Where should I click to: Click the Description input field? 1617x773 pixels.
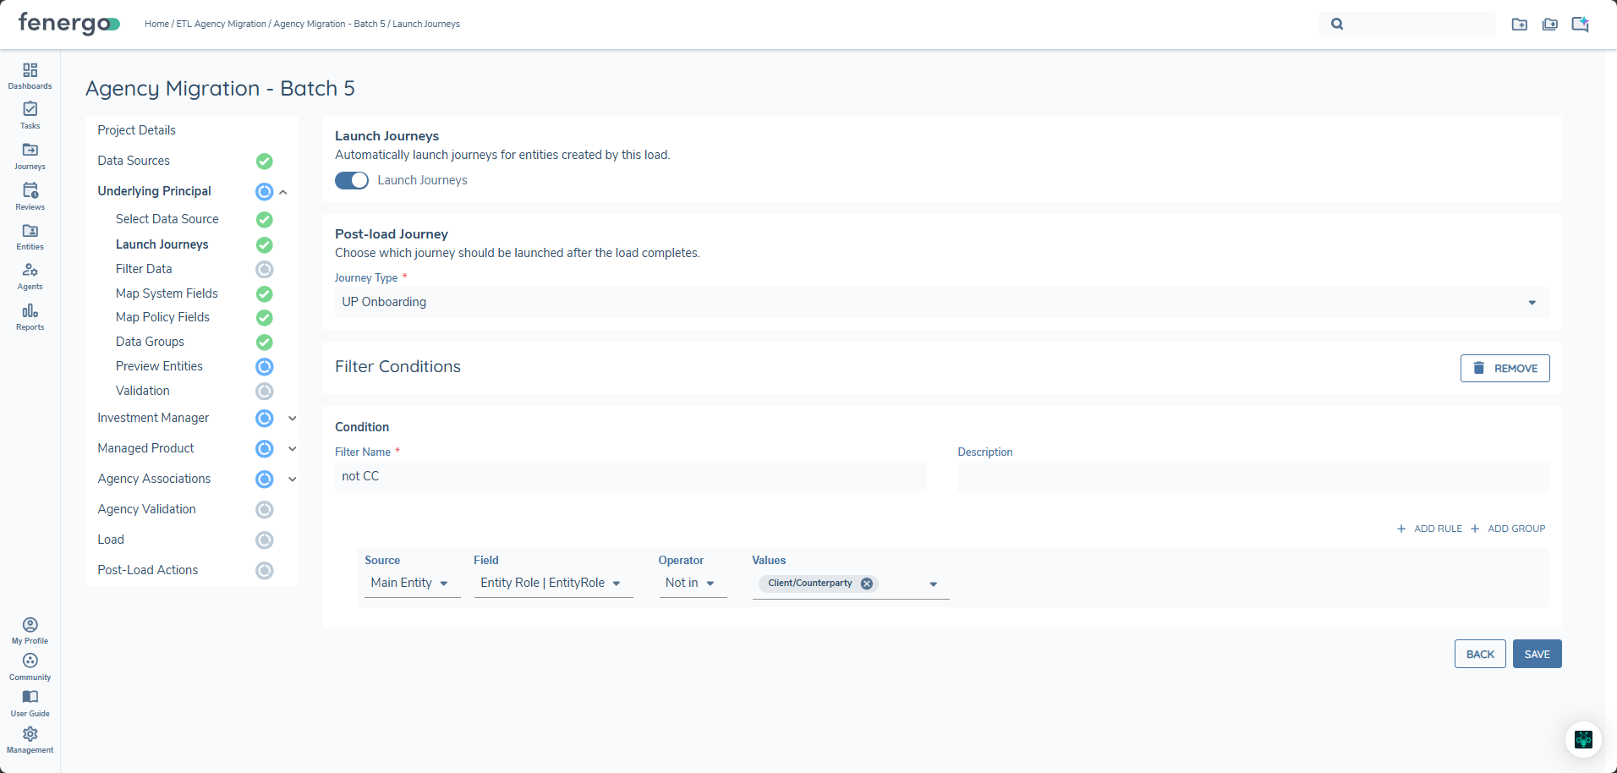1253,476
